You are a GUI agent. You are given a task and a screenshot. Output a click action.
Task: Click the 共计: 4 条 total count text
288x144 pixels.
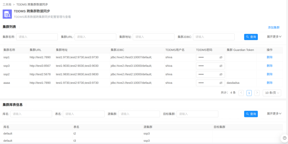(x=228, y=92)
